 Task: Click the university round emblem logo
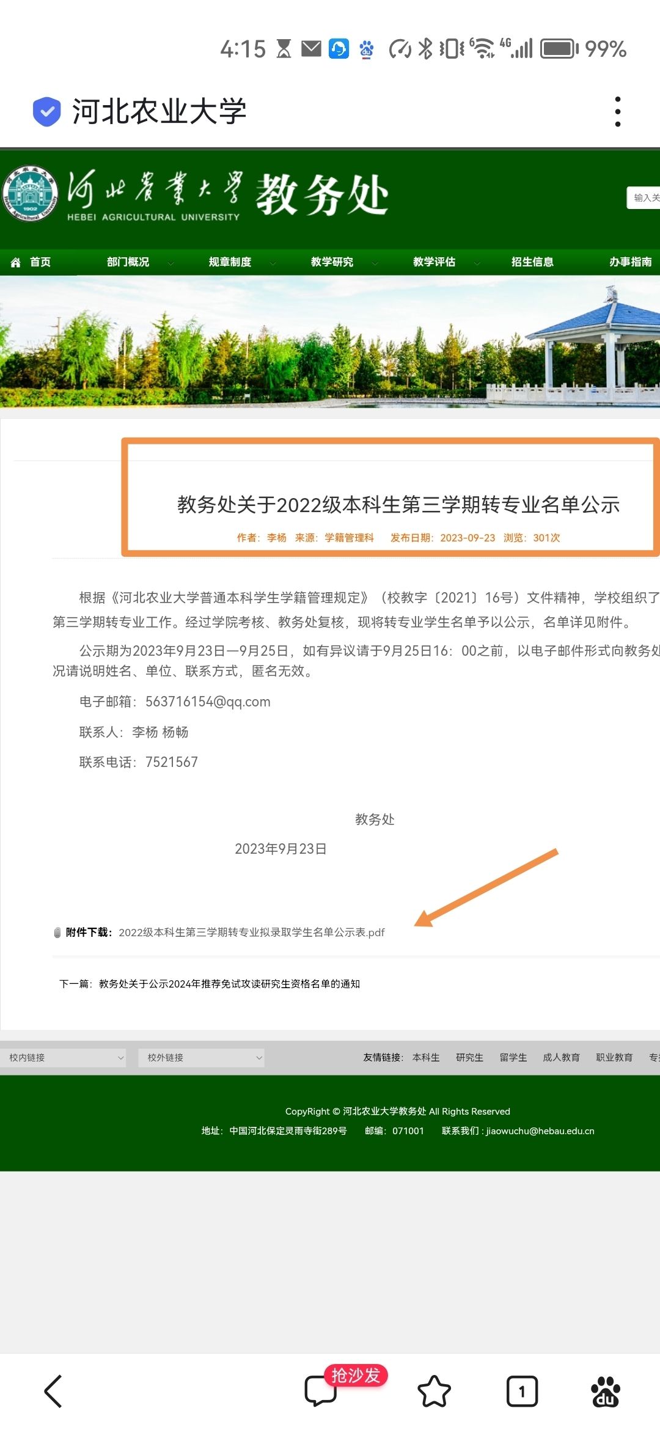(x=30, y=194)
